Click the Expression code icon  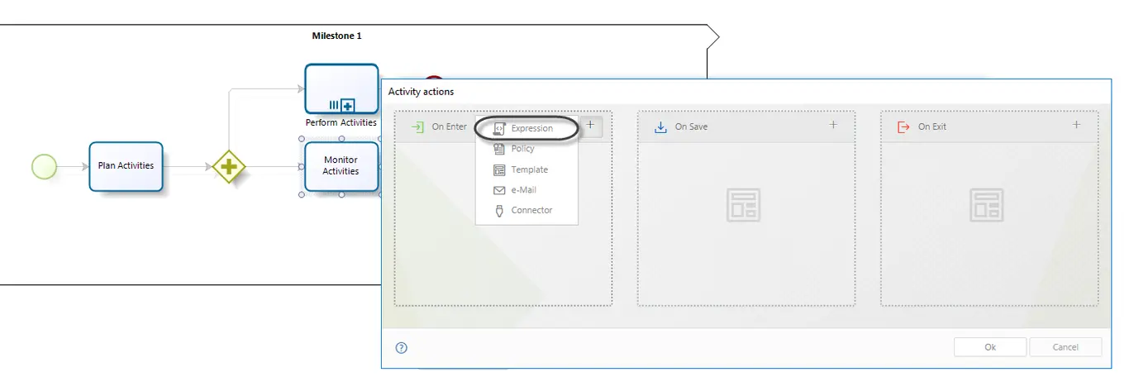click(499, 129)
